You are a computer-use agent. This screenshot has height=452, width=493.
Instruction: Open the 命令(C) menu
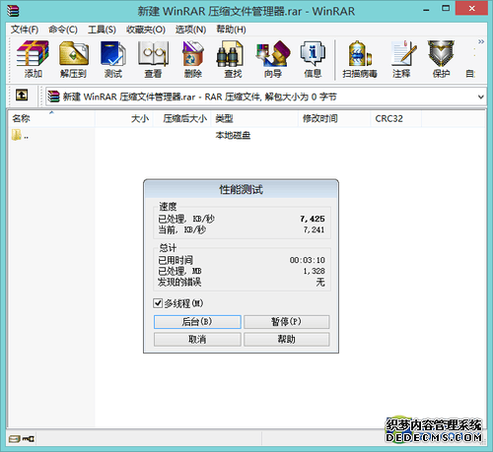tap(63, 30)
